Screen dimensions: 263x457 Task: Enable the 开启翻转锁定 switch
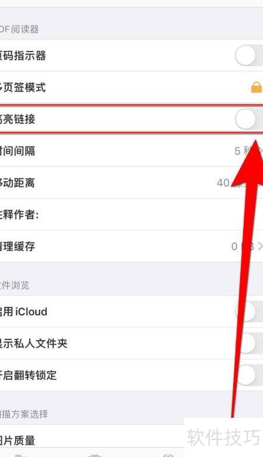(249, 375)
